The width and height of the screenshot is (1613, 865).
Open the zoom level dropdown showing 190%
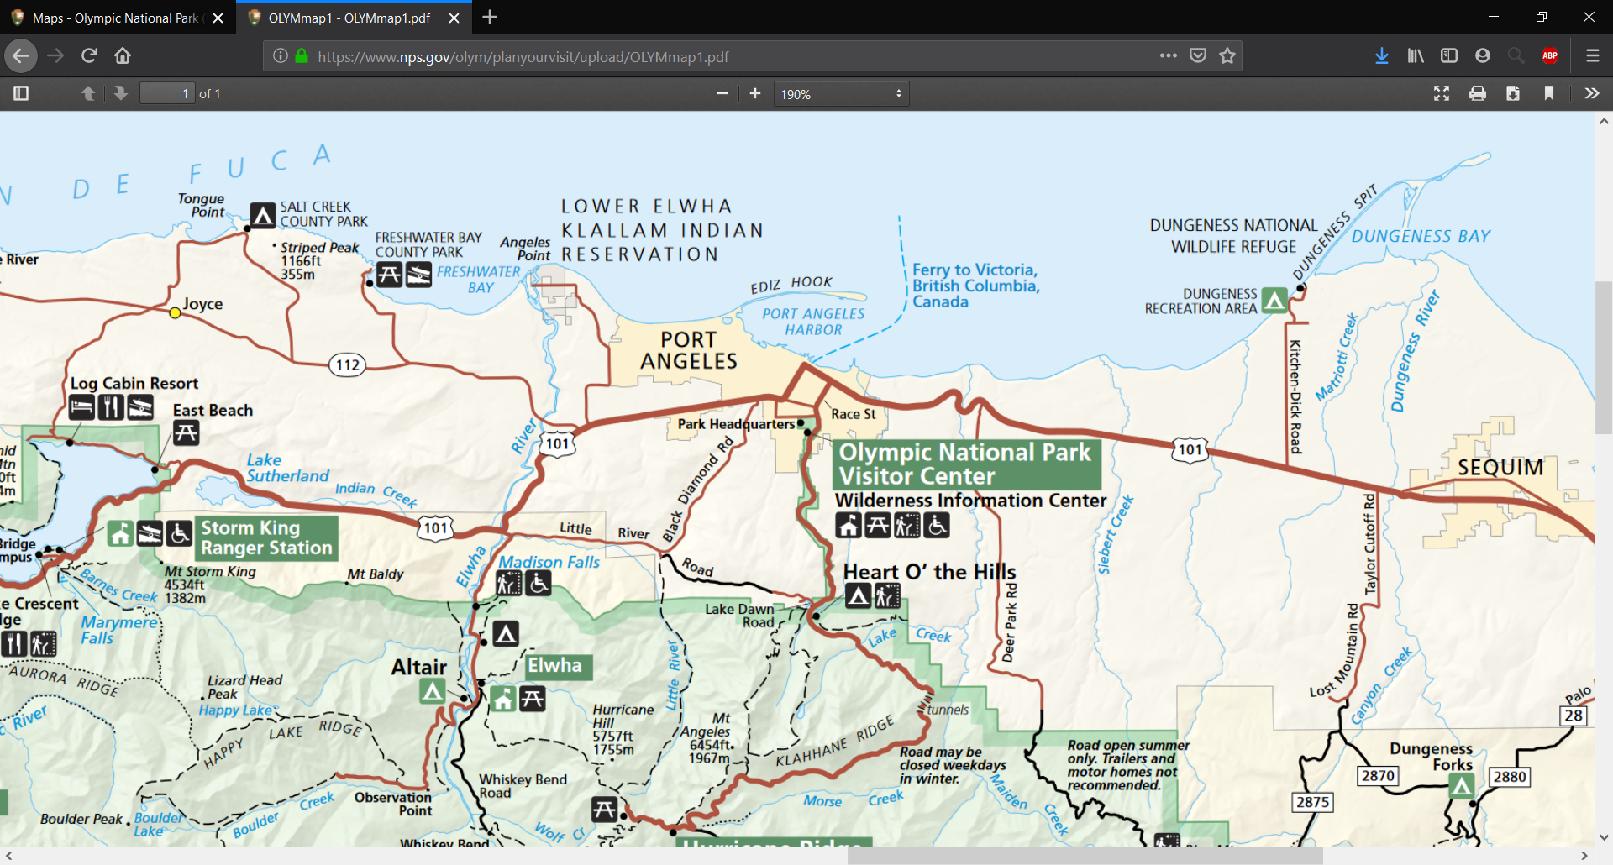(x=841, y=93)
